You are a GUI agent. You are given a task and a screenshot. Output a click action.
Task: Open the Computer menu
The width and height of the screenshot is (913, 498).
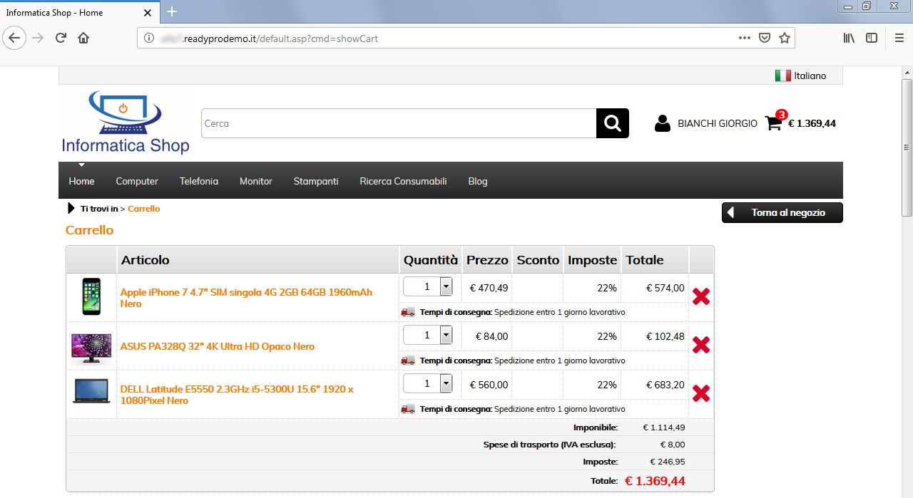point(137,181)
